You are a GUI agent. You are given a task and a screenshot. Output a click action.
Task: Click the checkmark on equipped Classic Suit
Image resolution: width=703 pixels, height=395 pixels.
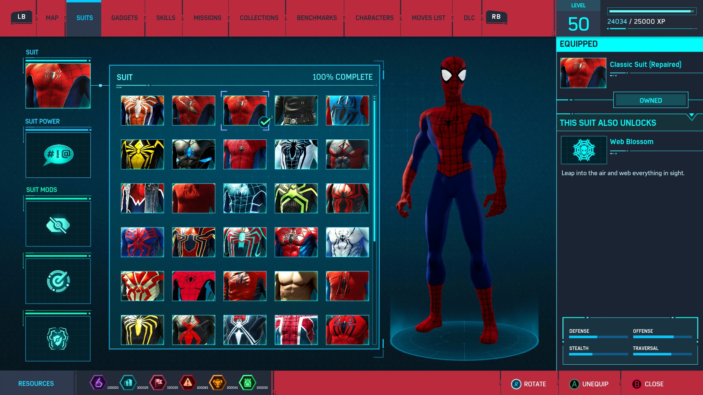pos(264,122)
